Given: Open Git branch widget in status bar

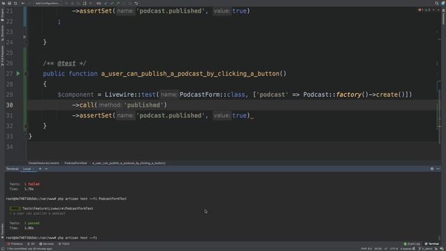Looking at the screenshot, I should (426, 249).
